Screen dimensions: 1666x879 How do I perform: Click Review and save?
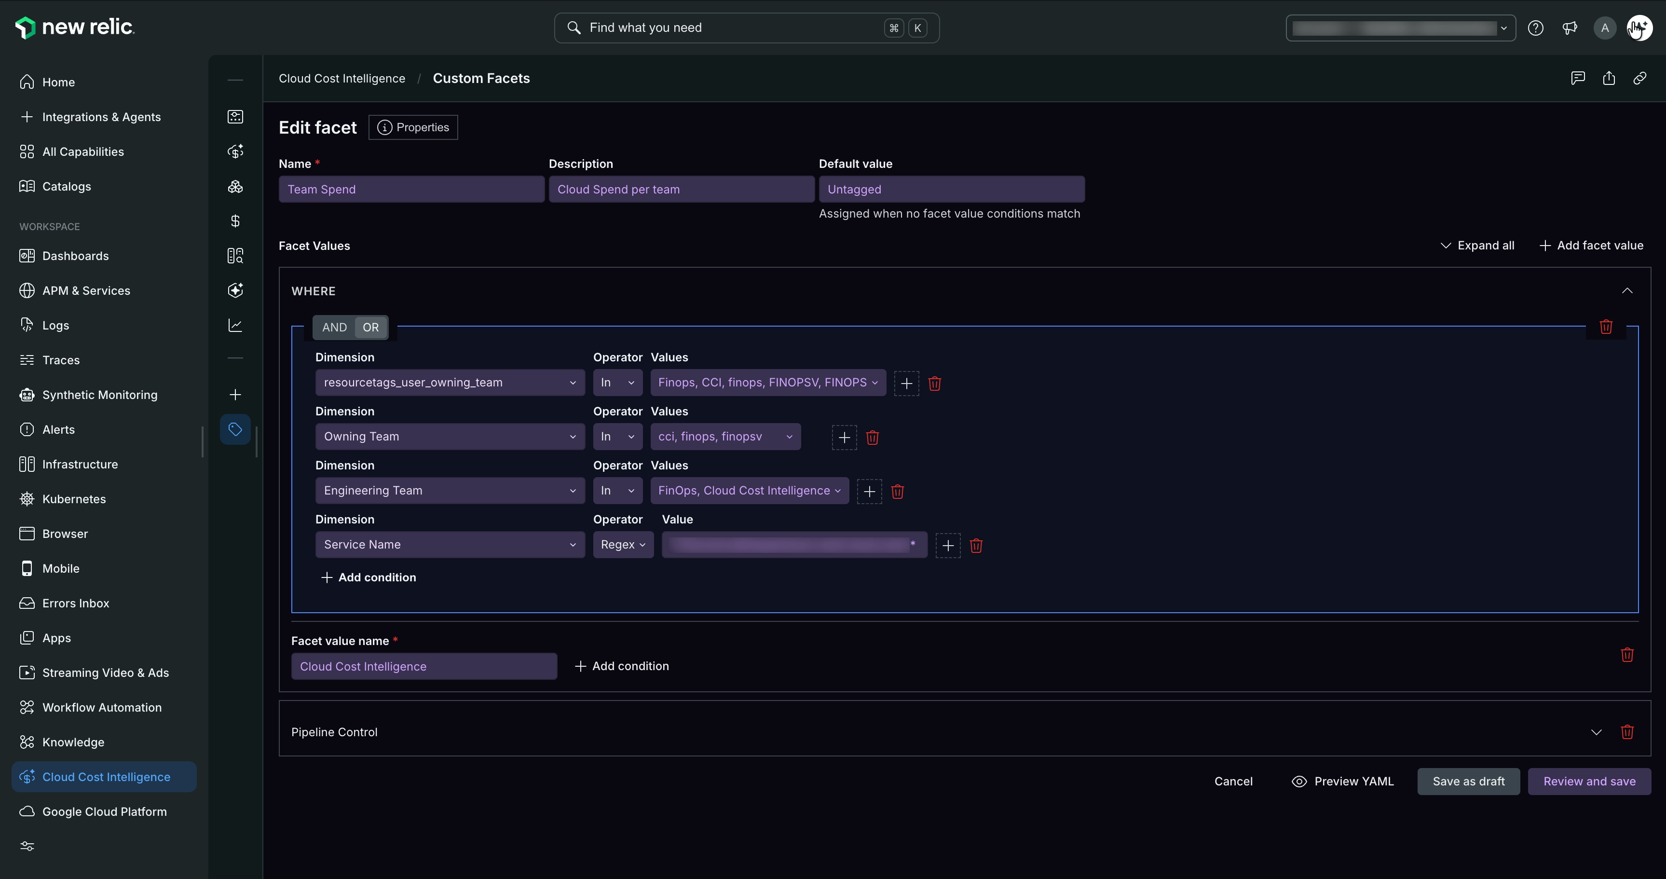coord(1589,782)
